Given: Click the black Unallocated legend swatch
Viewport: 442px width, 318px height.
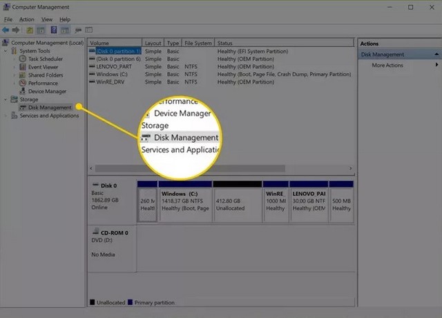Looking at the screenshot, I should pyautogui.click(x=93, y=303).
